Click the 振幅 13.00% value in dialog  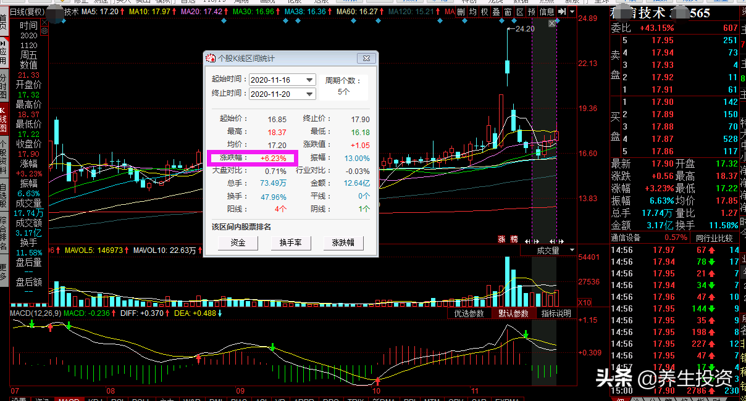358,159
